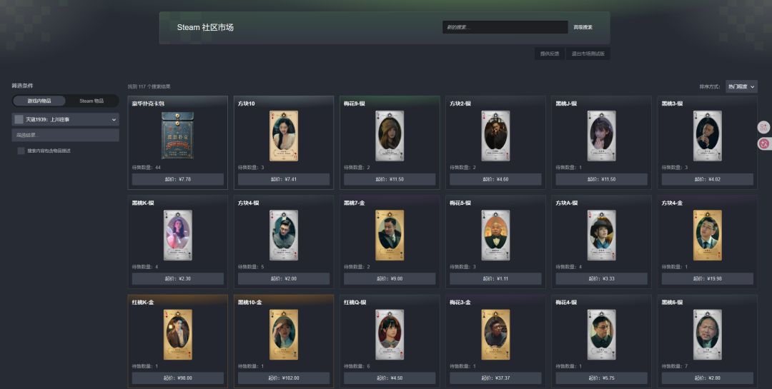
Task: Open the 黑桃10-金 gold card image
Action: coord(284,335)
